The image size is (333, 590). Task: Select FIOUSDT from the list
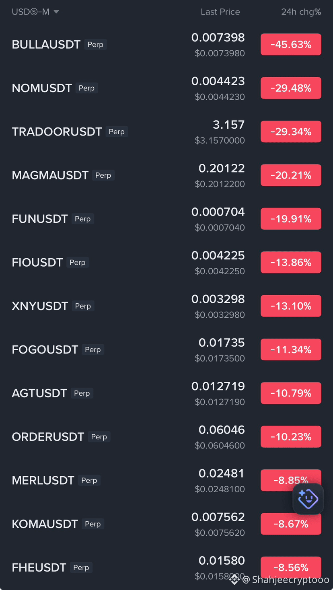click(166, 262)
